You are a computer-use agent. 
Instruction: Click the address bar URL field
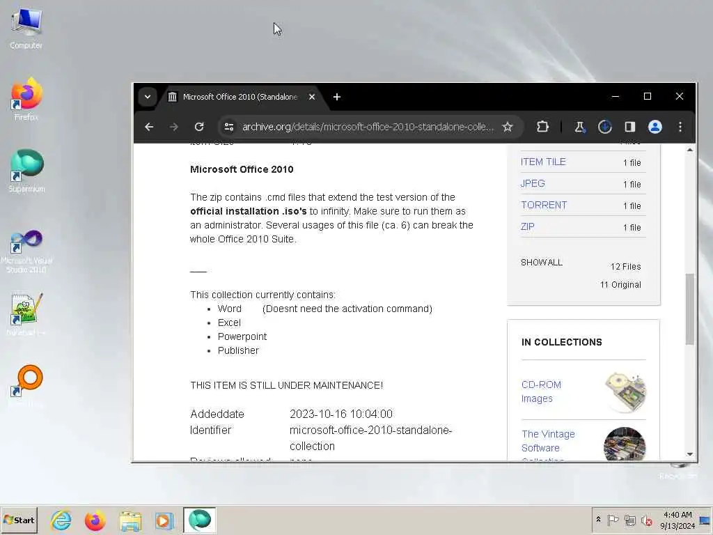pyautogui.click(x=368, y=127)
